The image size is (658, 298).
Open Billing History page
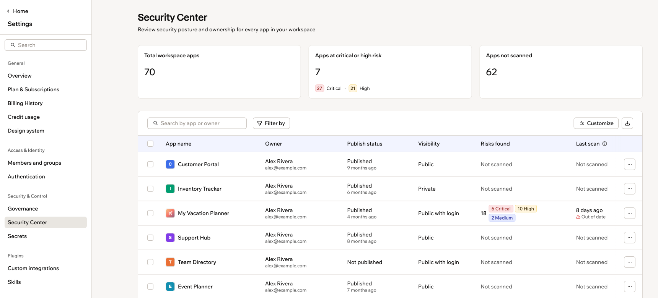[x=46, y=103]
